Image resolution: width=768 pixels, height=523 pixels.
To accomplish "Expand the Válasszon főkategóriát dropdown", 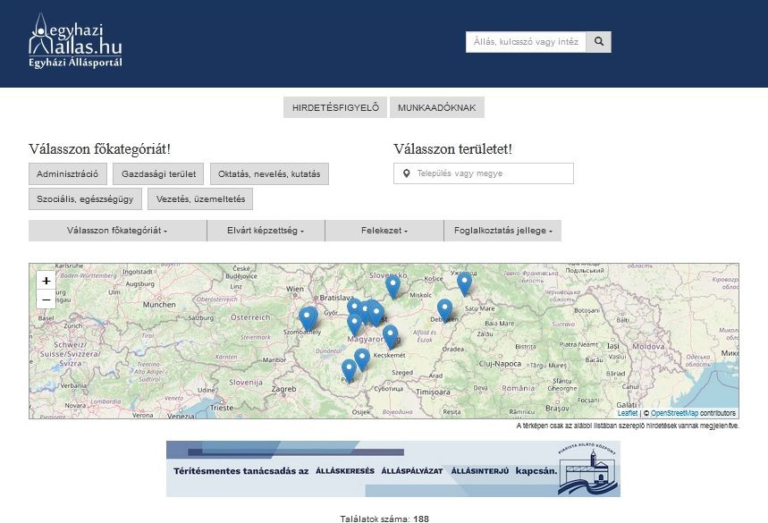I will [x=117, y=231].
